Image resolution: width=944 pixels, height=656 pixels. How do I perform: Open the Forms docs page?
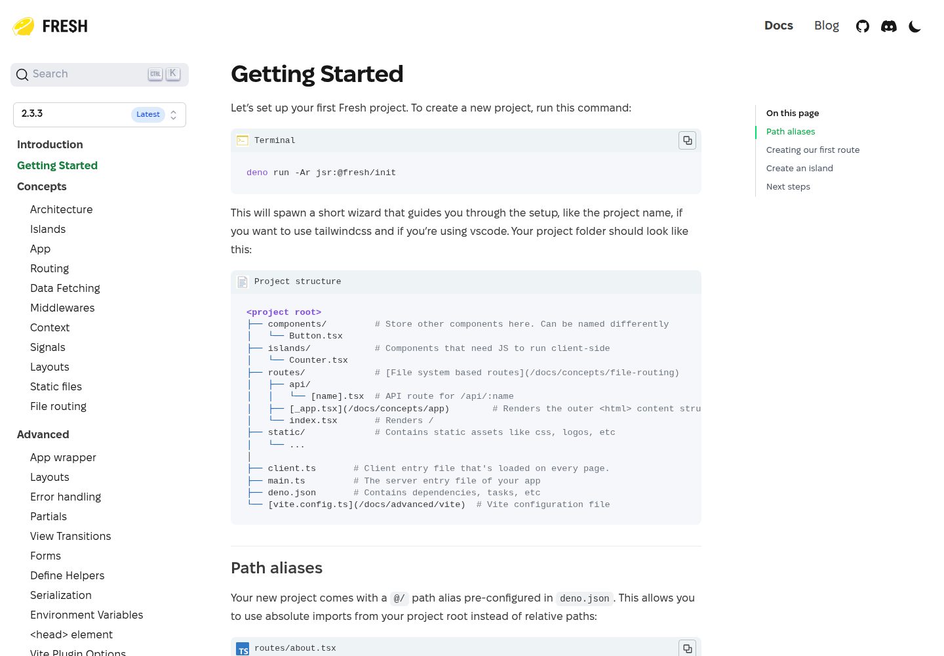(x=45, y=556)
